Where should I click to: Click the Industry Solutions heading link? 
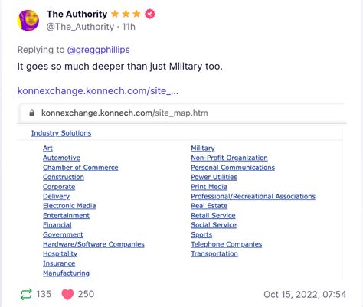pos(61,133)
